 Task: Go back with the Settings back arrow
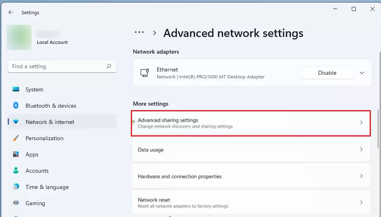11,12
